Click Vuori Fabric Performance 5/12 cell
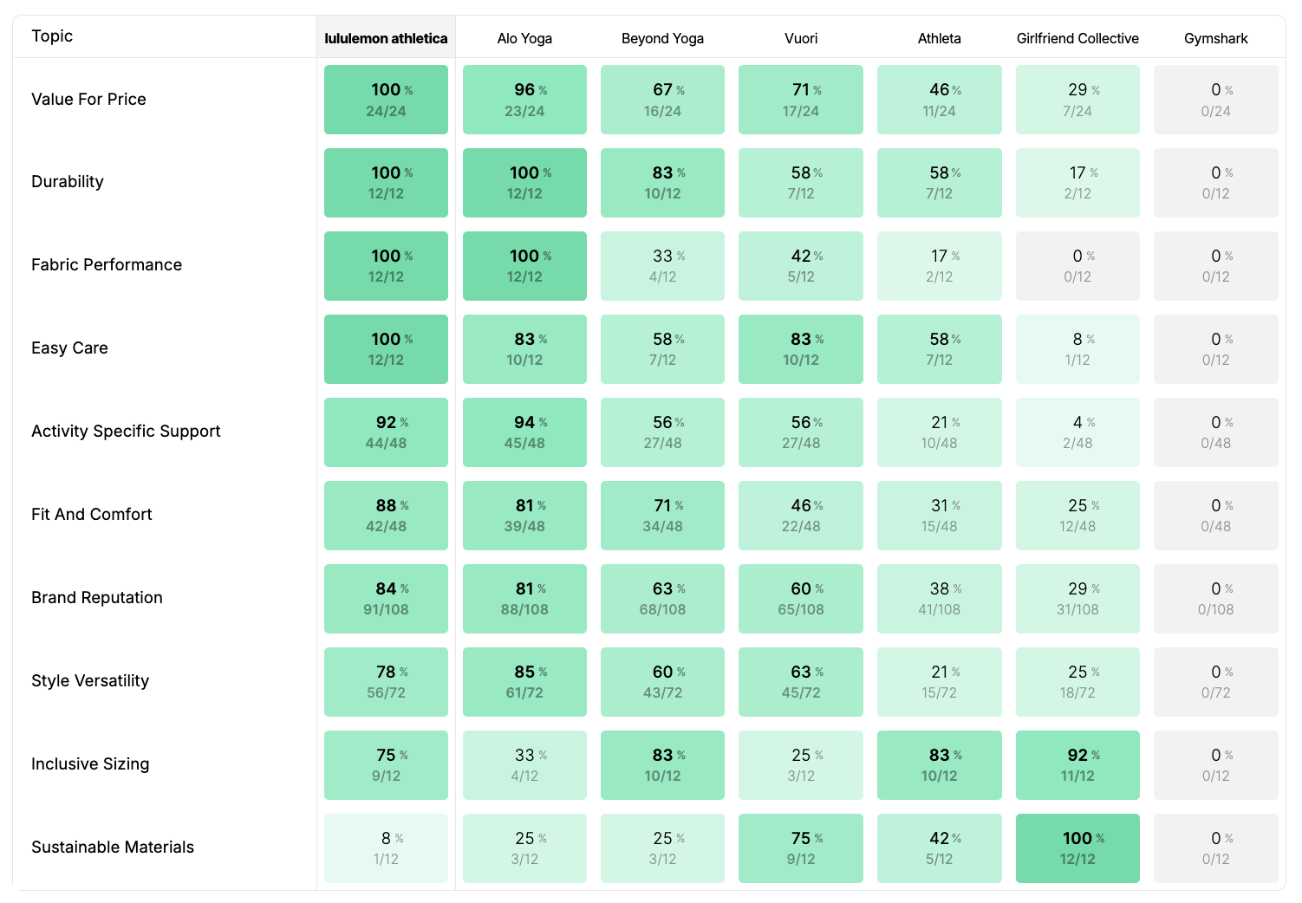The width and height of the screenshot is (1302, 903). [801, 266]
